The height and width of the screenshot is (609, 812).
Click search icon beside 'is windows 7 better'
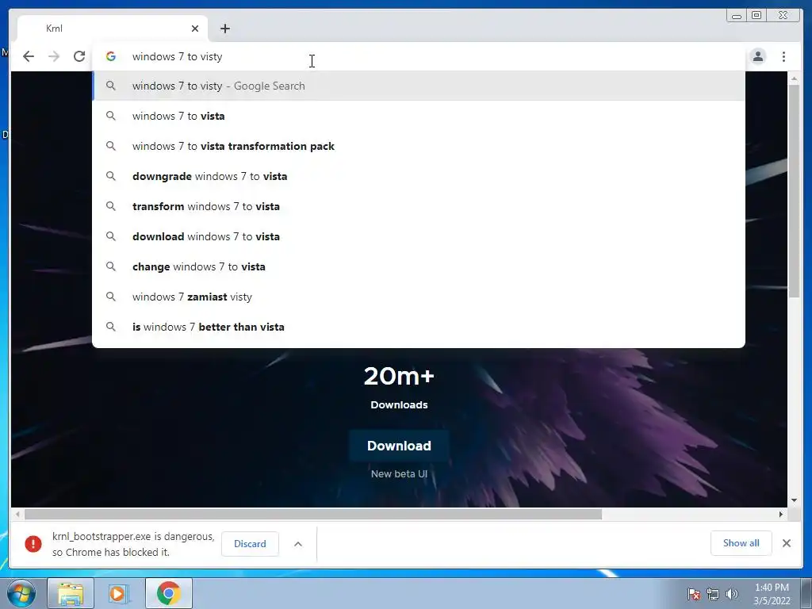tap(111, 327)
